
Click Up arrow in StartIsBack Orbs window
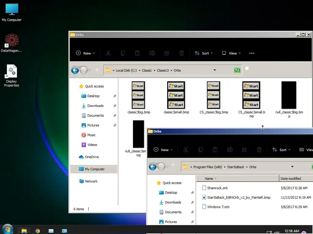(x=173, y=165)
